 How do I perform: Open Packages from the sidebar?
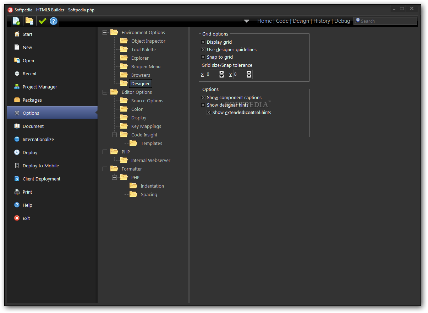point(52,100)
